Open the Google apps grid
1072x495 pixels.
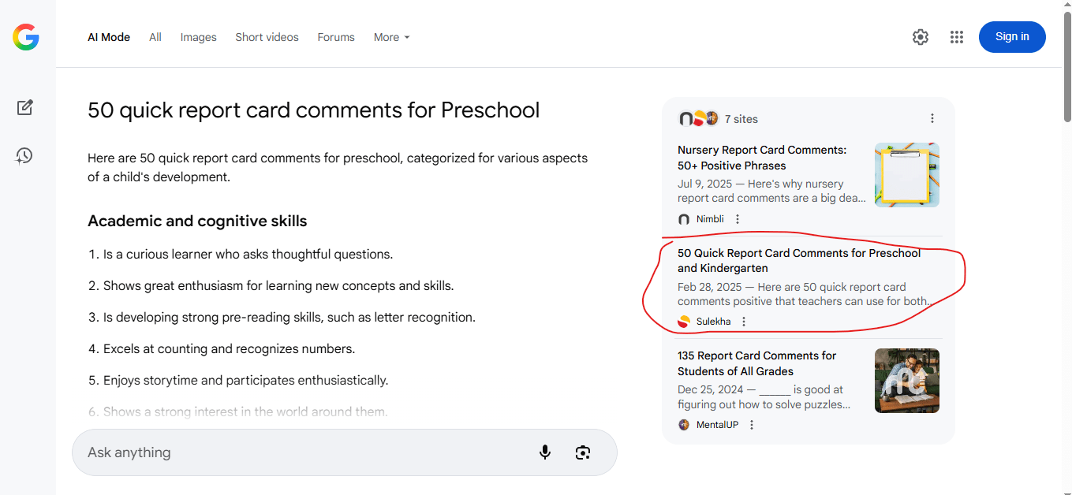(957, 37)
